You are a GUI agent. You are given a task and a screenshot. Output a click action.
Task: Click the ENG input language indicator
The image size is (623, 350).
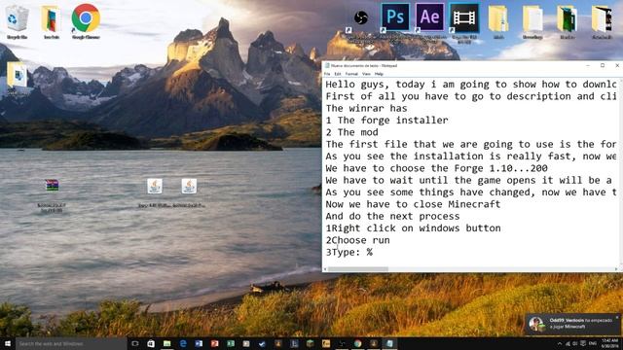coord(593,343)
